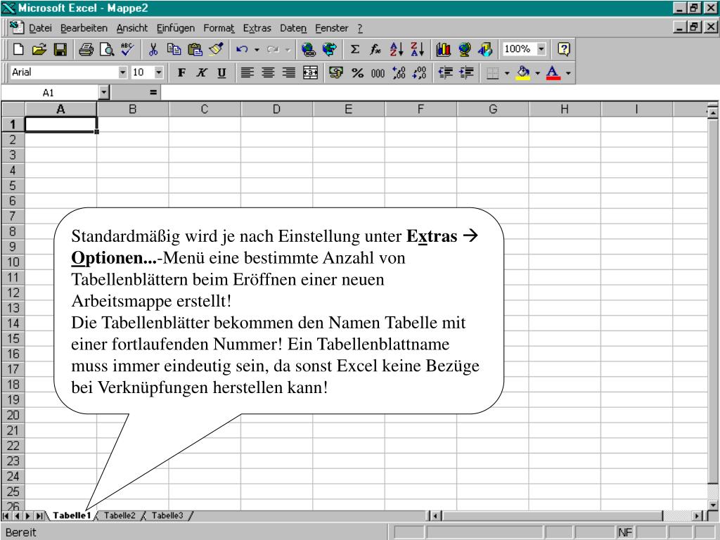Viewport: 720px width, 540px height.
Task: Open the 100% zoom dropdown
Action: coord(541,49)
